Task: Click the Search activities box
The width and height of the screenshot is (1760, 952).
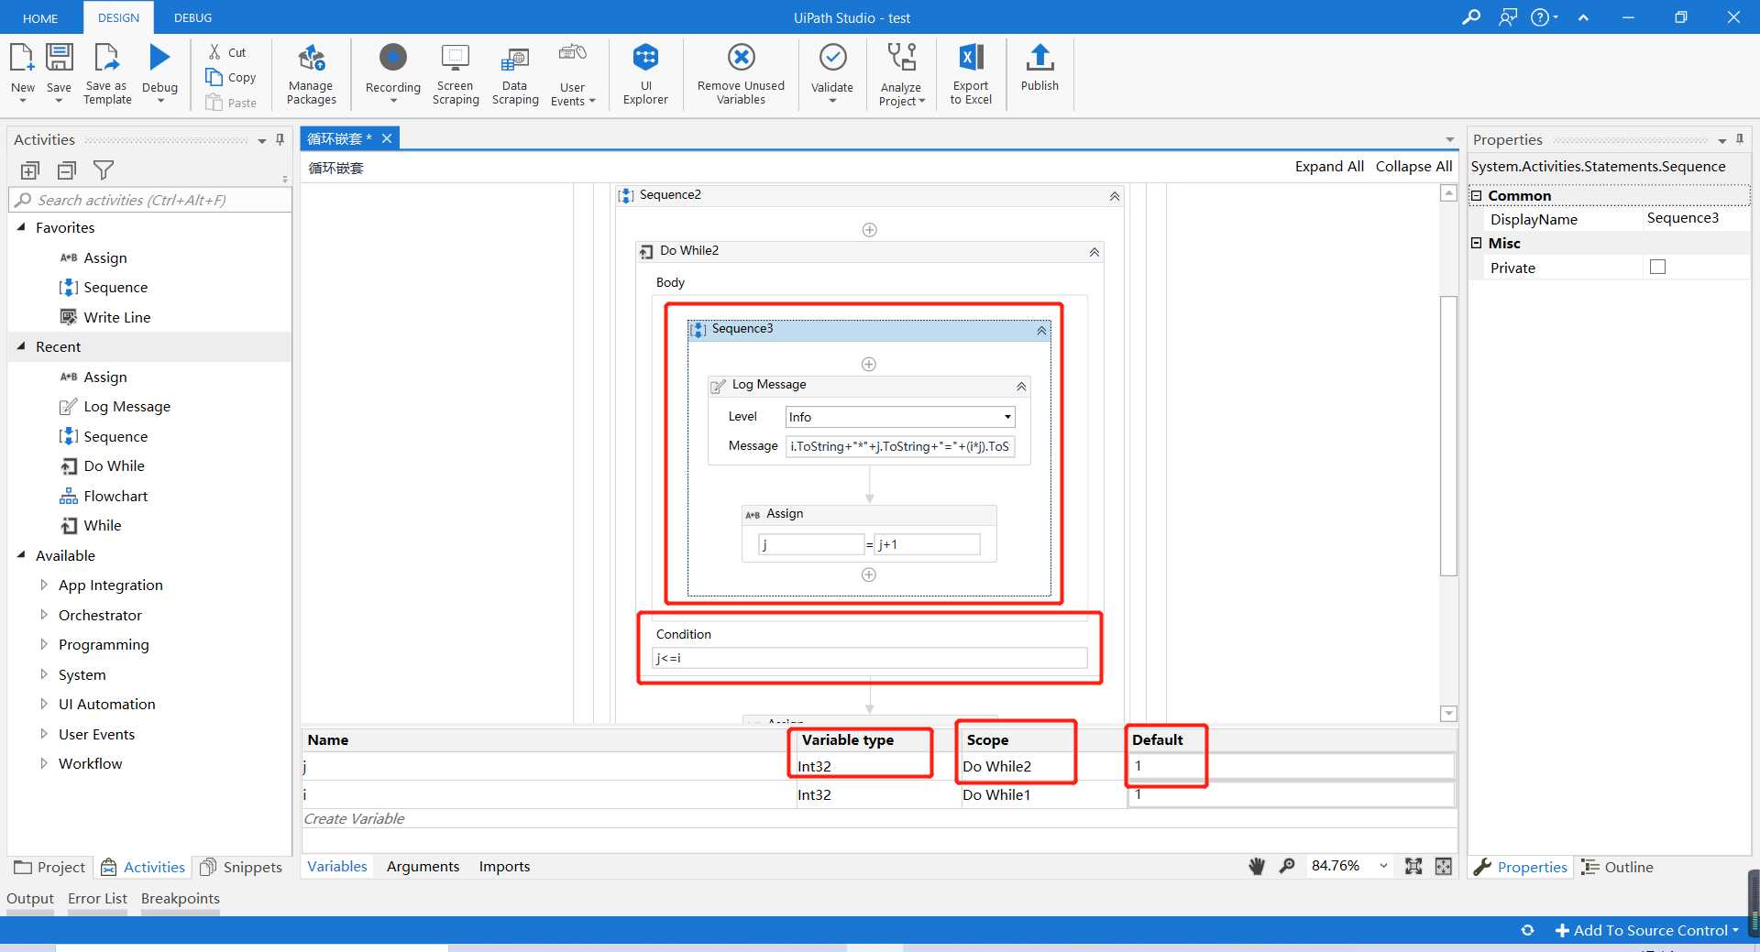Action: coord(151,200)
